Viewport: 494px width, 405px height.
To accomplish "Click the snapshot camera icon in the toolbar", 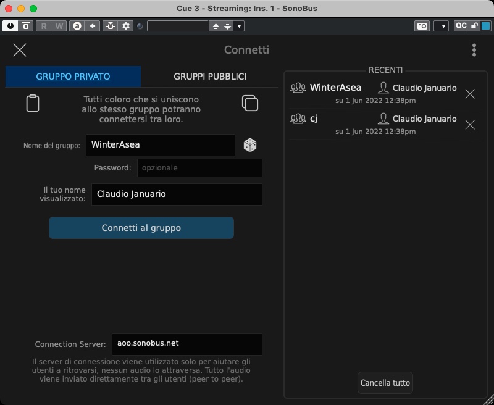I will coord(422,26).
